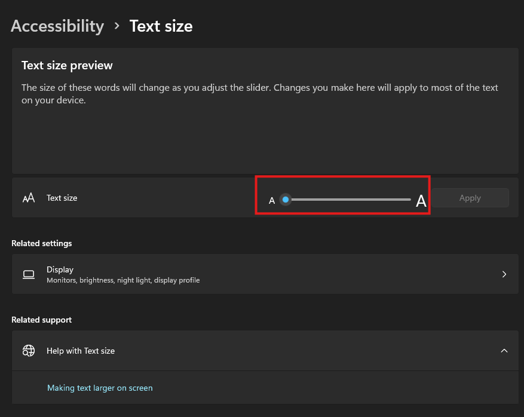Open the Display related settings row
The width and height of the screenshot is (524, 417).
click(265, 274)
